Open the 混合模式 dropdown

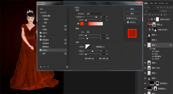pos(94,14)
